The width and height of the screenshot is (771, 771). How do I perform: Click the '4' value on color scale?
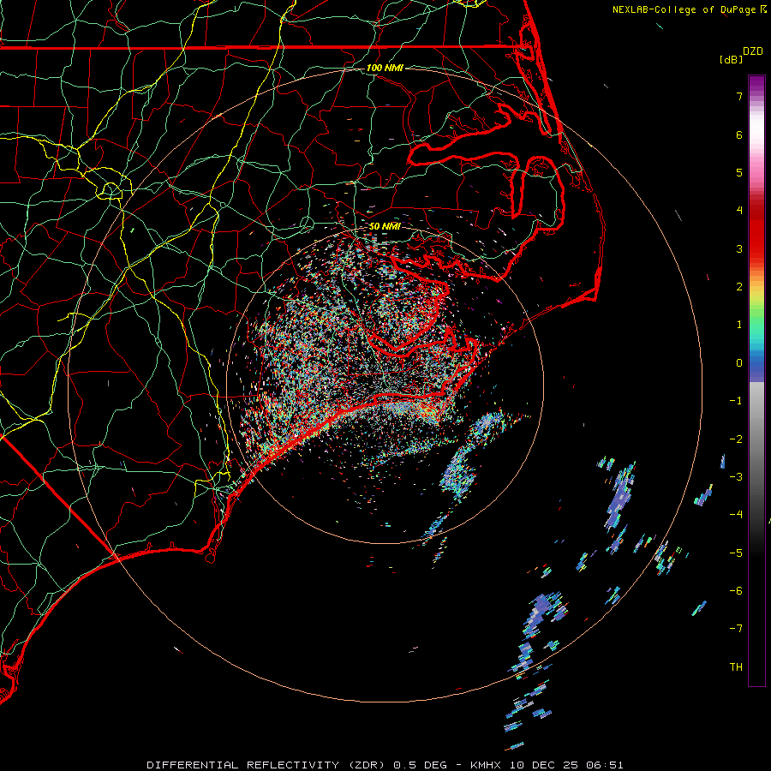[739, 211]
